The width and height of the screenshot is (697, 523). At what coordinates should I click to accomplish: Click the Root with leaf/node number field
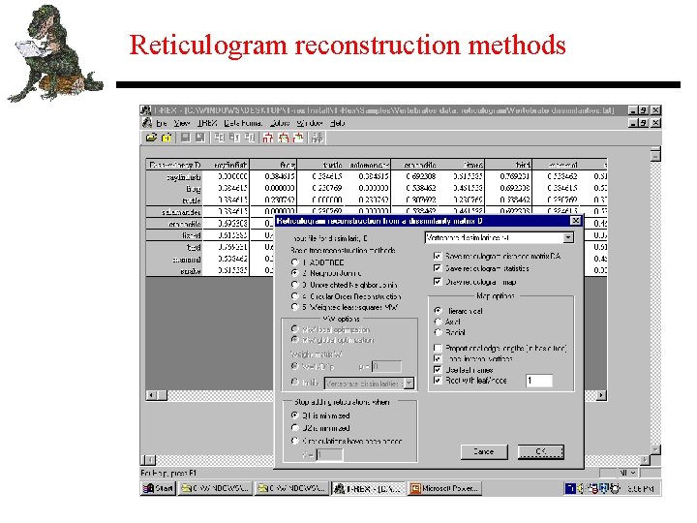click(x=539, y=381)
